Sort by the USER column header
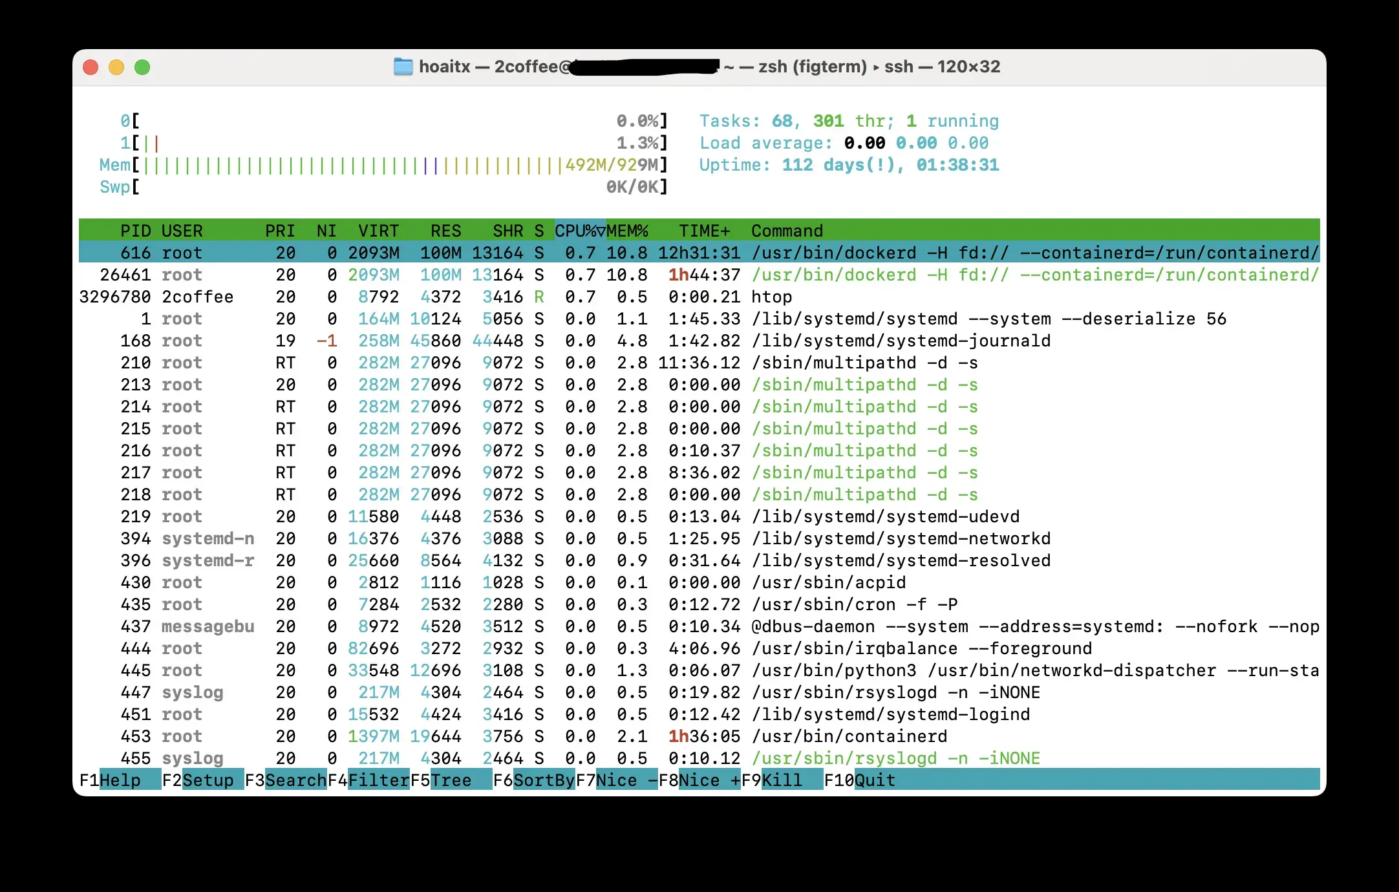1399x892 pixels. coord(182,231)
